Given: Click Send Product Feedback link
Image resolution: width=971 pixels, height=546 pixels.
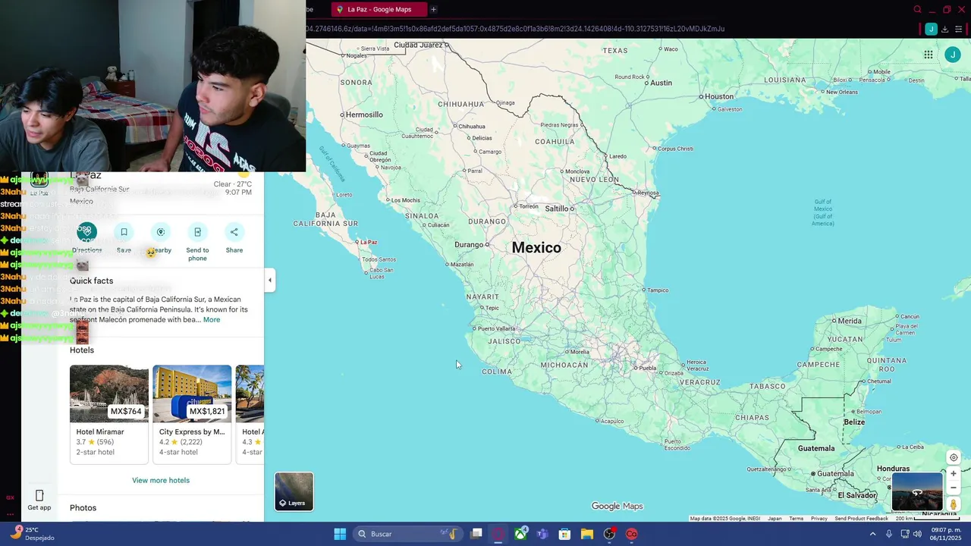Looking at the screenshot, I should pos(860,519).
